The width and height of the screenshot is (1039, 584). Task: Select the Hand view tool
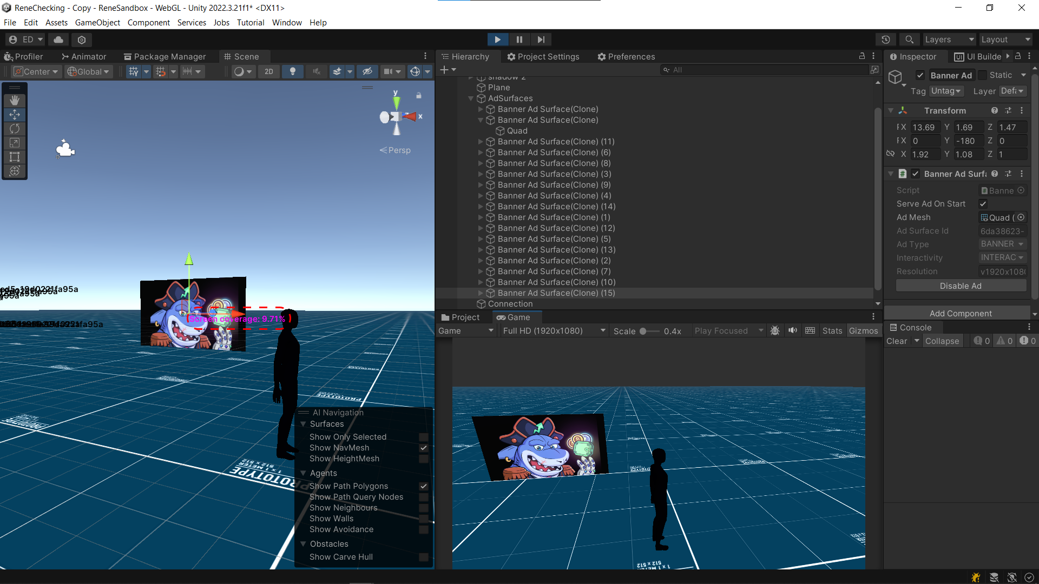[15, 100]
